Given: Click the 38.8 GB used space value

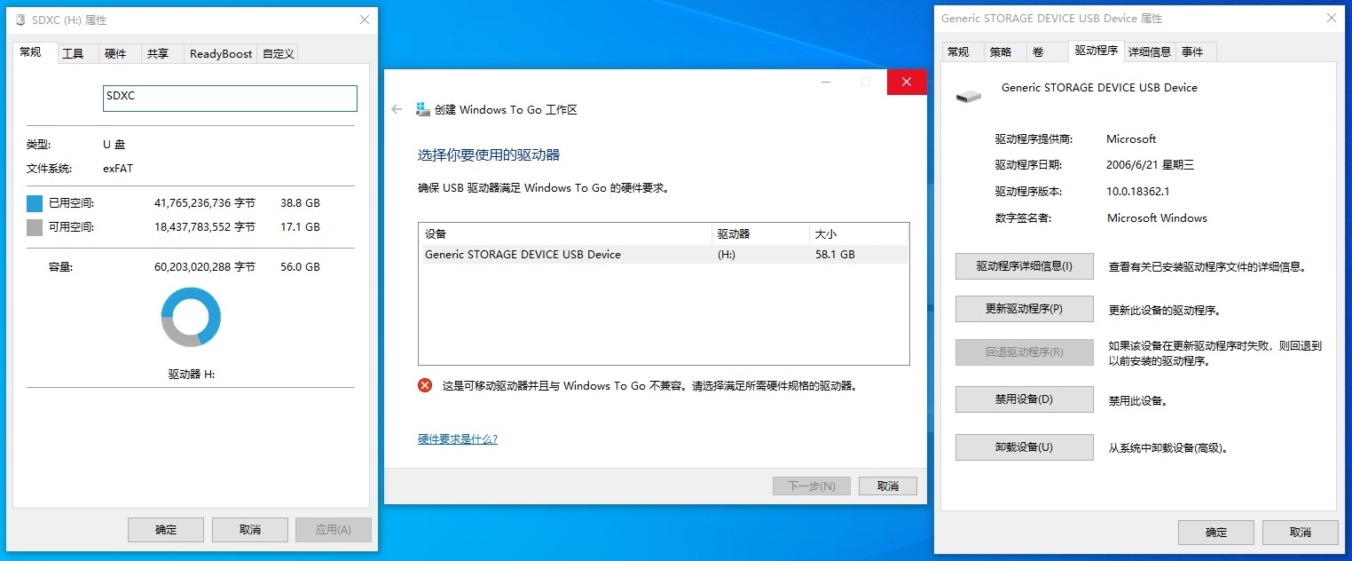Looking at the screenshot, I should click(x=300, y=203).
